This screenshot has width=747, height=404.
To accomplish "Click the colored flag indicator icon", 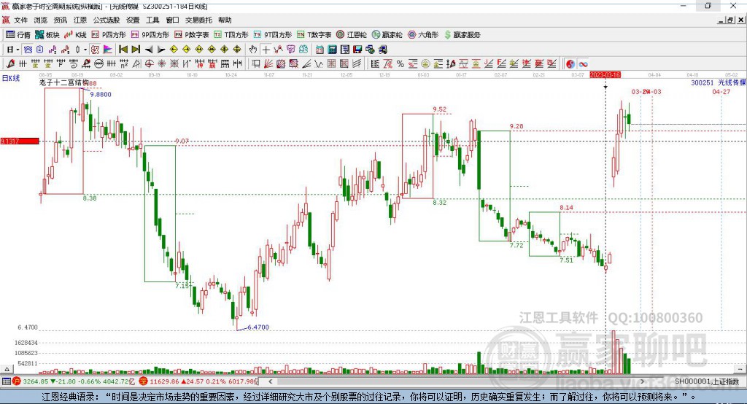I will pos(108,50).
